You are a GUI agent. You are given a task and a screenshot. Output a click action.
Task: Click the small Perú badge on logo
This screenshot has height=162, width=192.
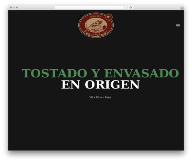[x=109, y=17]
